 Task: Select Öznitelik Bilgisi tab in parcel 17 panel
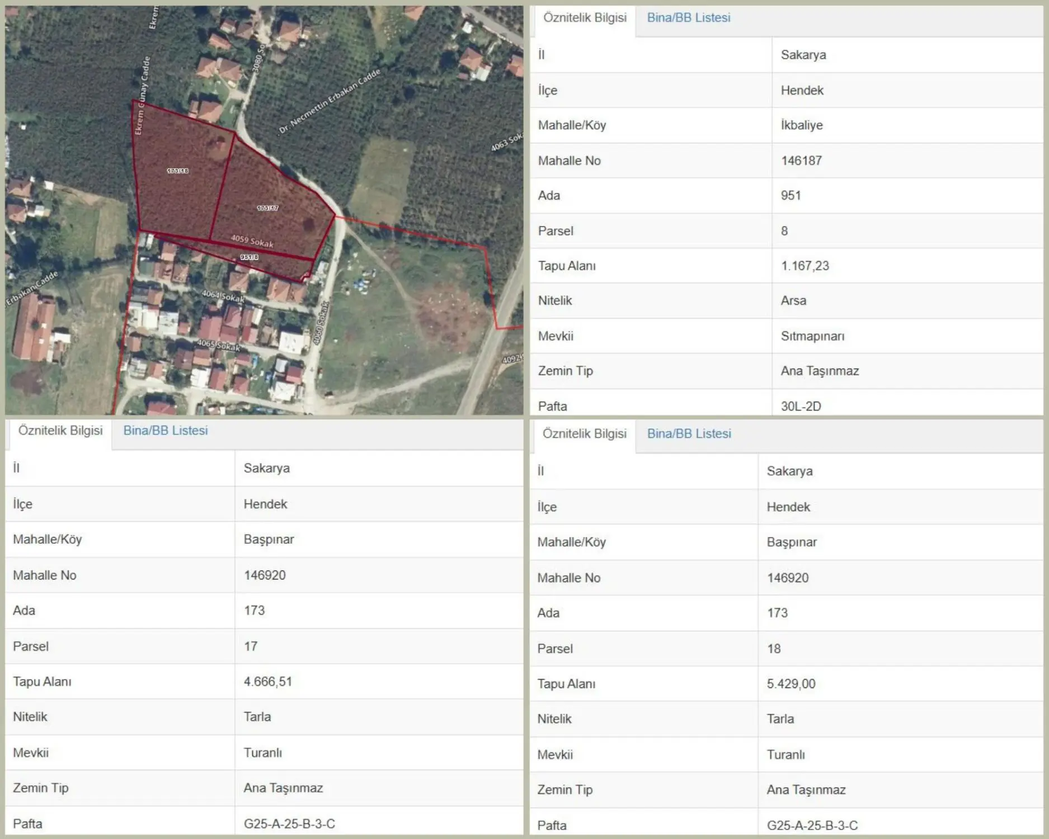(60, 431)
